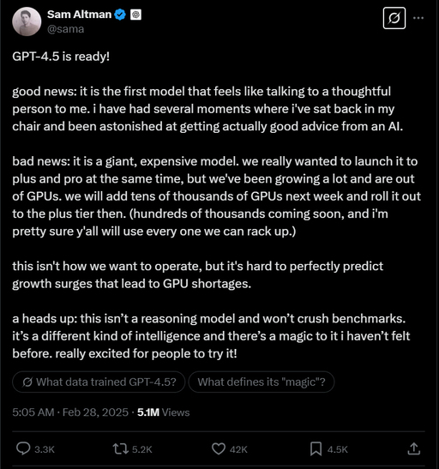Image resolution: width=439 pixels, height=469 pixels.
Task: Ask Grok "What defines its magic?"
Action: click(x=262, y=382)
